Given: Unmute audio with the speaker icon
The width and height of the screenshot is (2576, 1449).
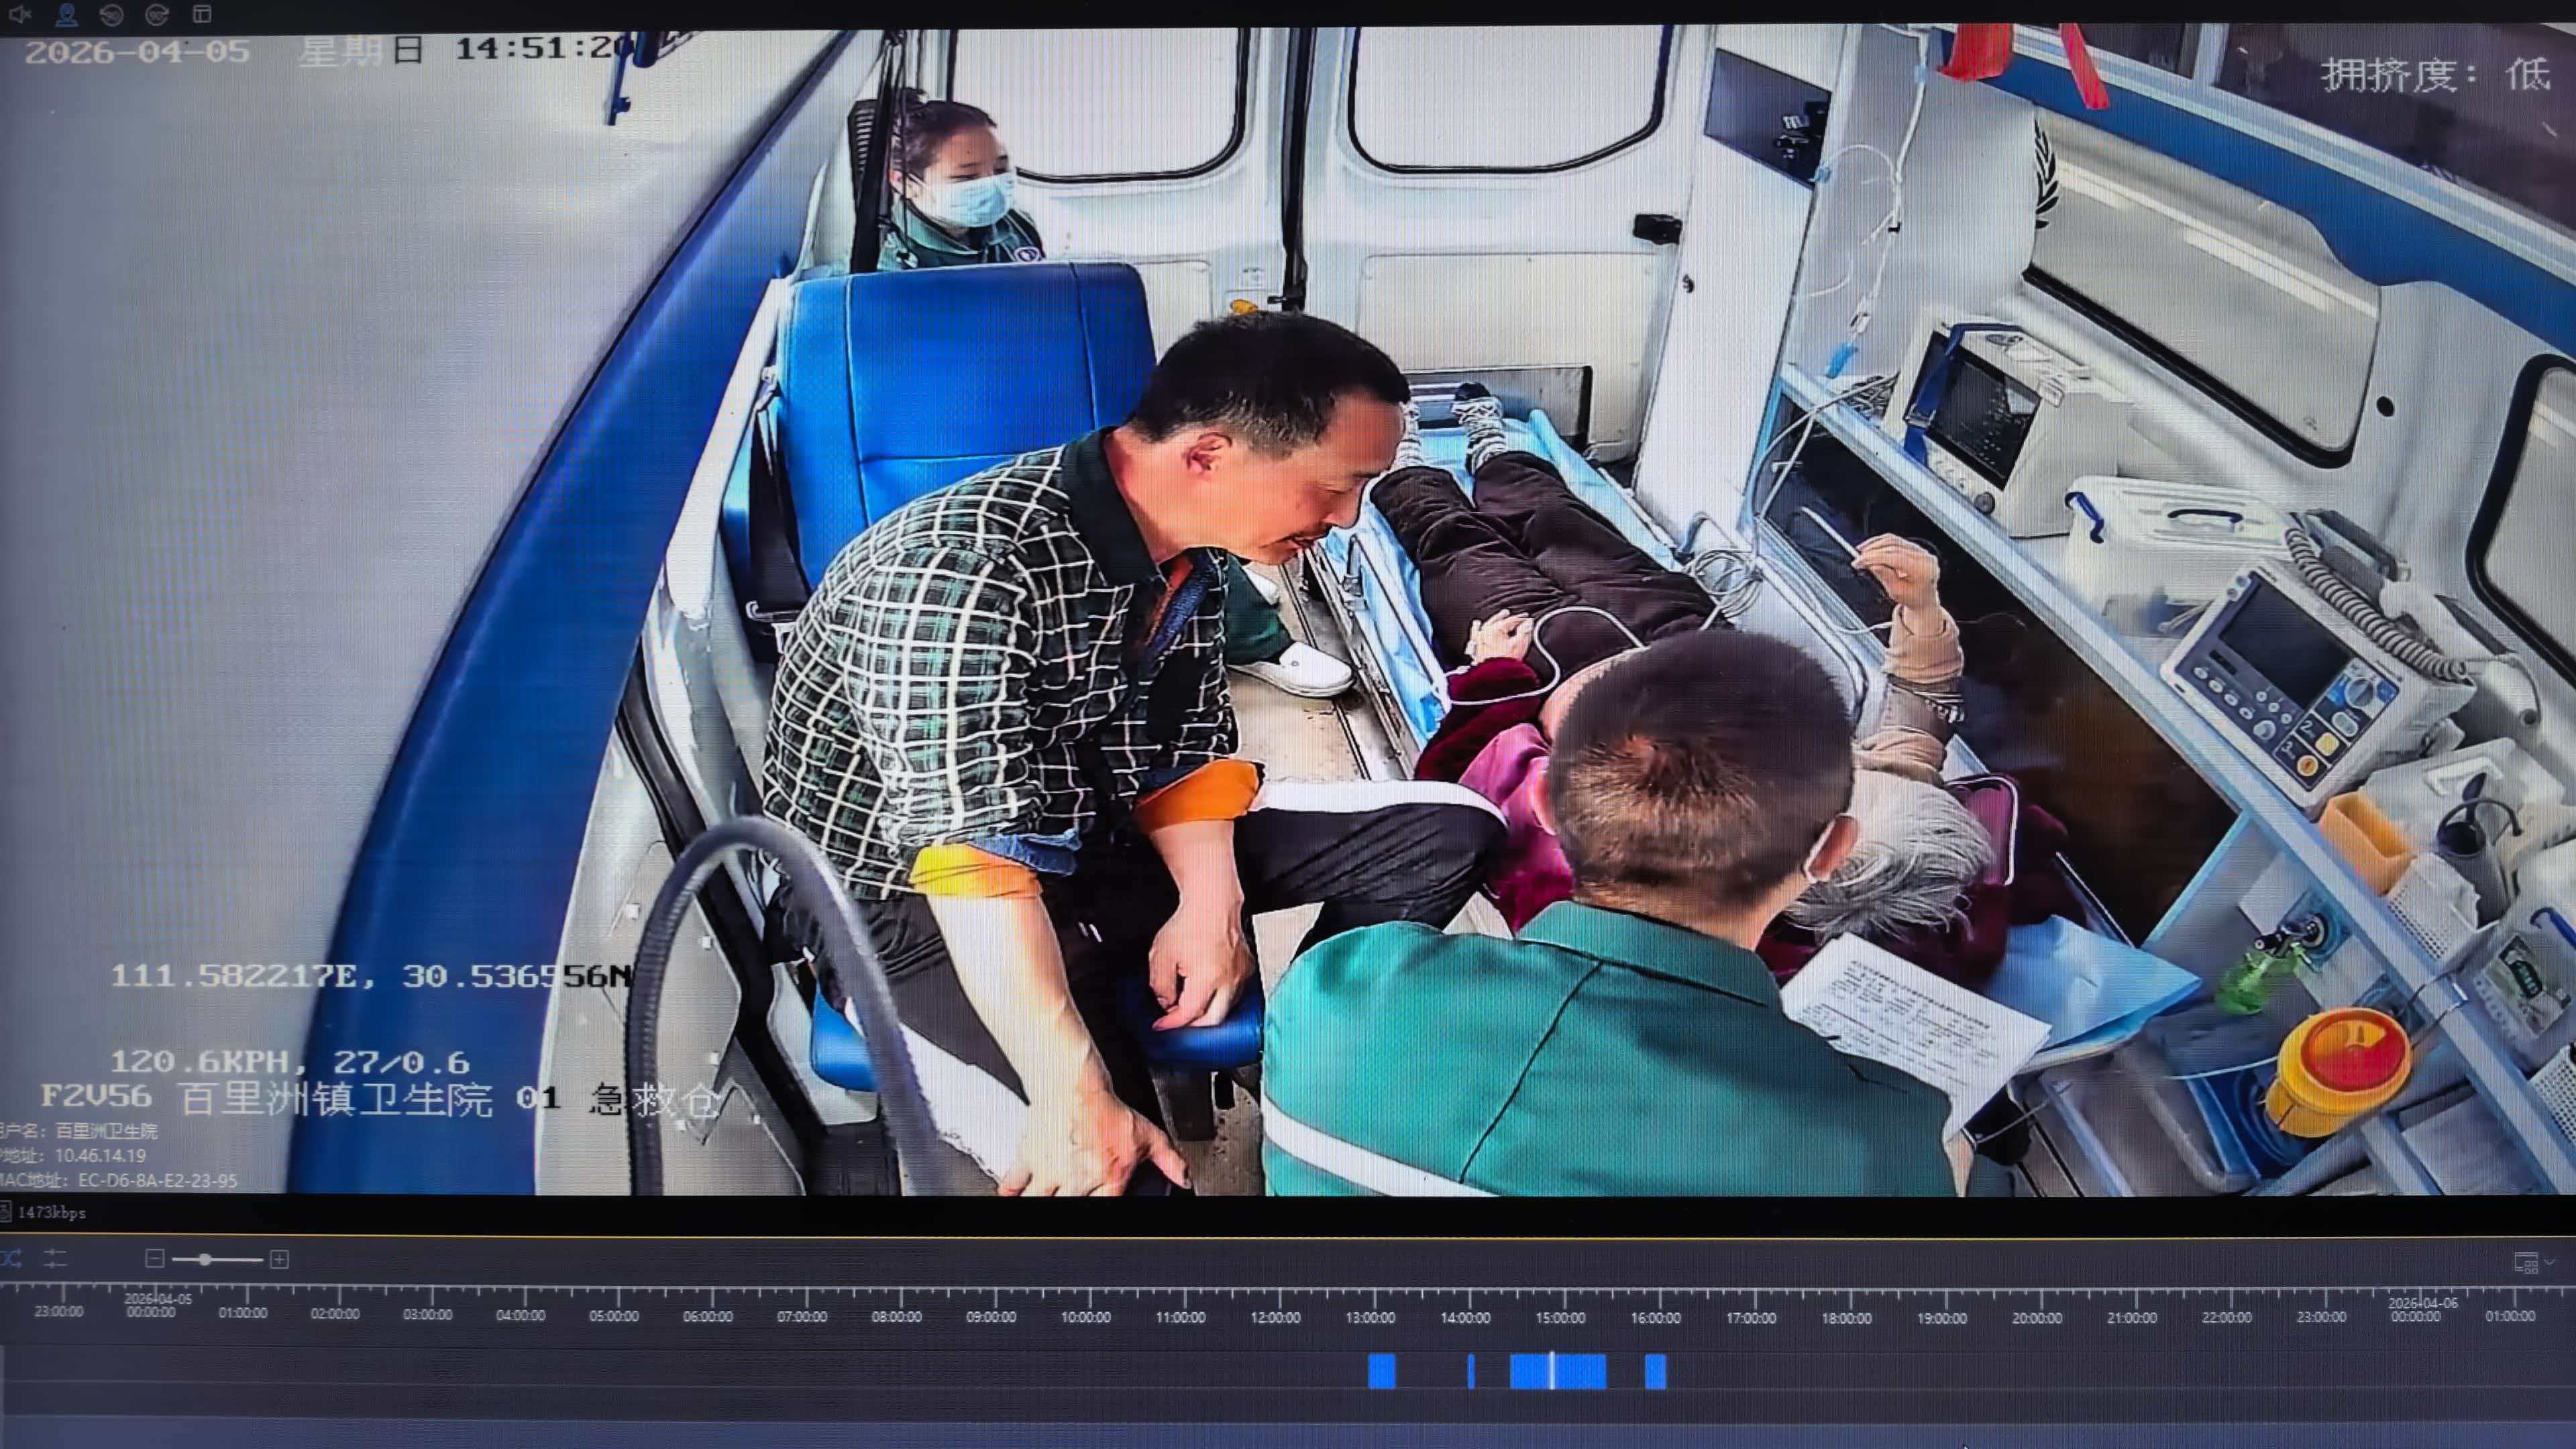Looking at the screenshot, I should (20, 14).
